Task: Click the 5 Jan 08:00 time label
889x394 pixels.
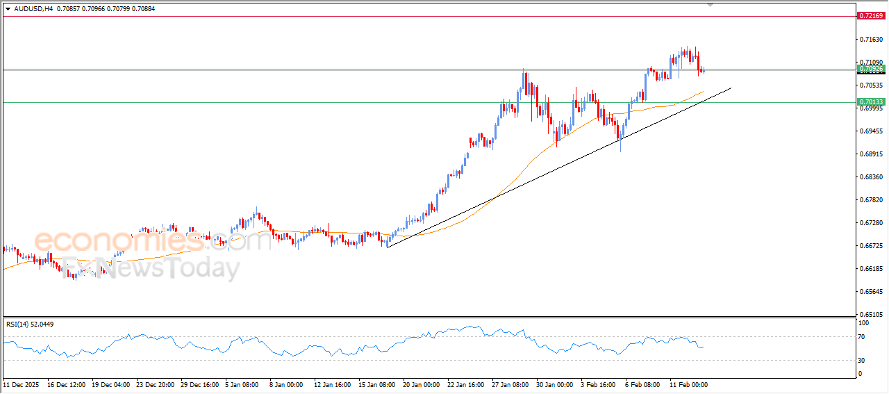Action: pos(242,384)
